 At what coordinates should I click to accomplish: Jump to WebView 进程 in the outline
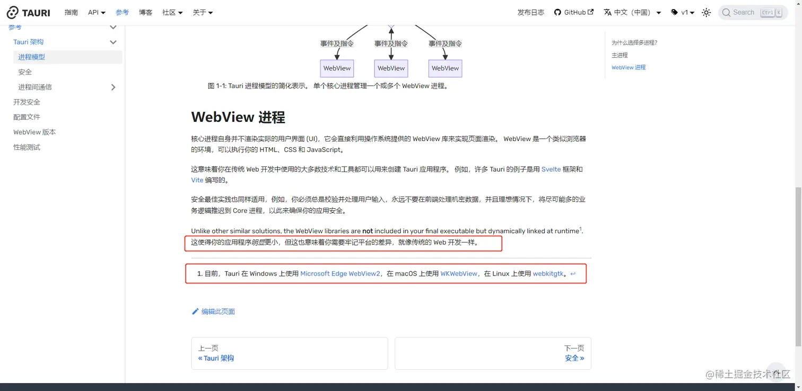(x=627, y=67)
